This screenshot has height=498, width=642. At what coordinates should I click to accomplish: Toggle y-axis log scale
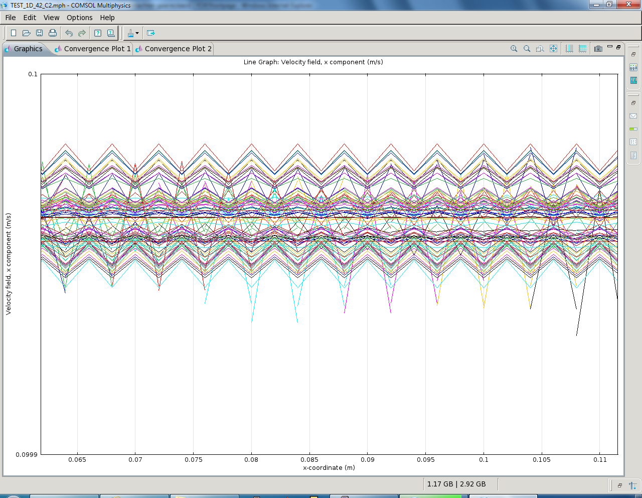pyautogui.click(x=582, y=49)
